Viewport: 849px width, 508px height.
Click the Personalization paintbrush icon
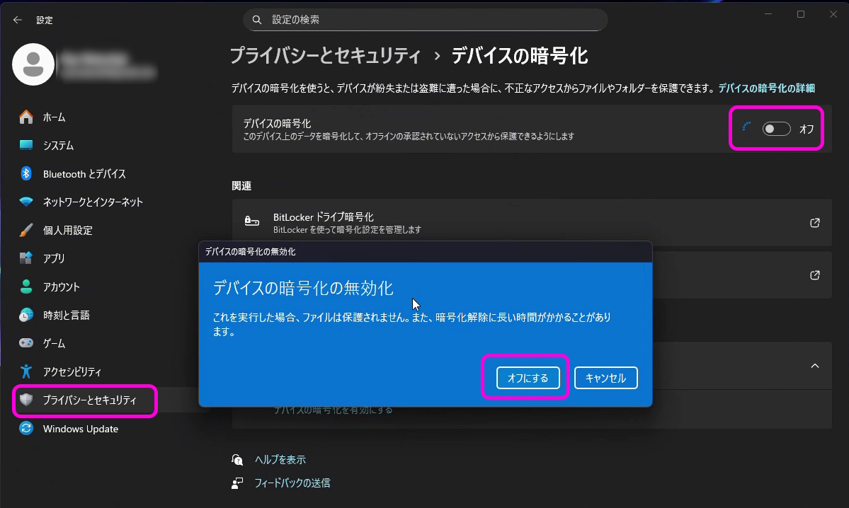click(x=26, y=230)
